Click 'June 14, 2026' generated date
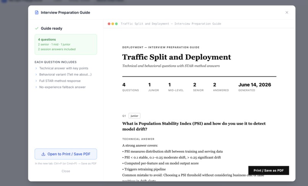Viewport: 308px width, 186px height. [255, 85]
